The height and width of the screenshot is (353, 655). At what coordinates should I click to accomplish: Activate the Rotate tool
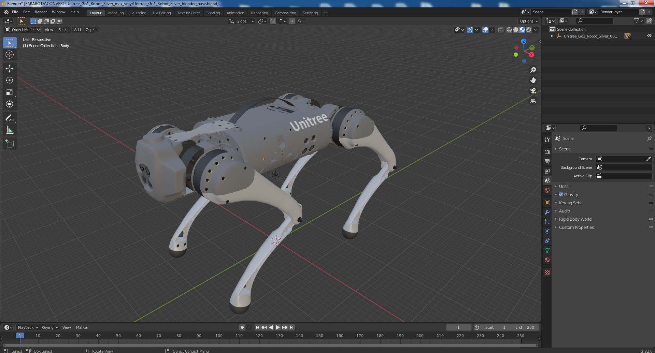click(10, 80)
